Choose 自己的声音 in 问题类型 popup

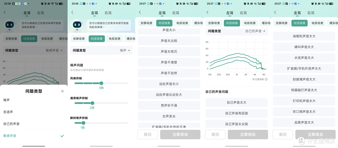(x=34, y=124)
